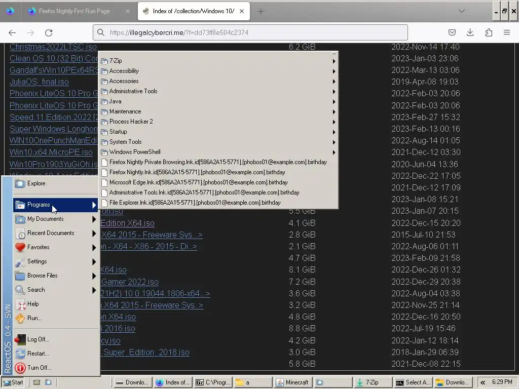
Task: Expand system tray hidden icons chevron
Action: click(x=483, y=383)
